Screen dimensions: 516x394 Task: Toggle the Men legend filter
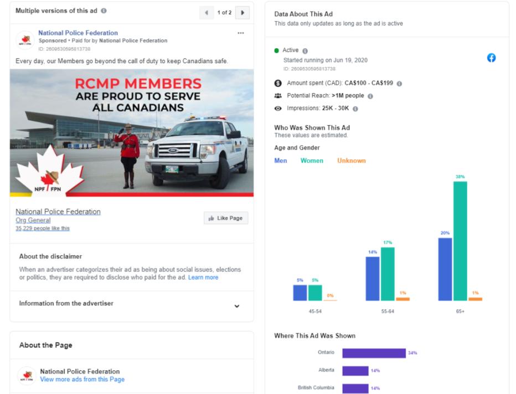coord(281,160)
